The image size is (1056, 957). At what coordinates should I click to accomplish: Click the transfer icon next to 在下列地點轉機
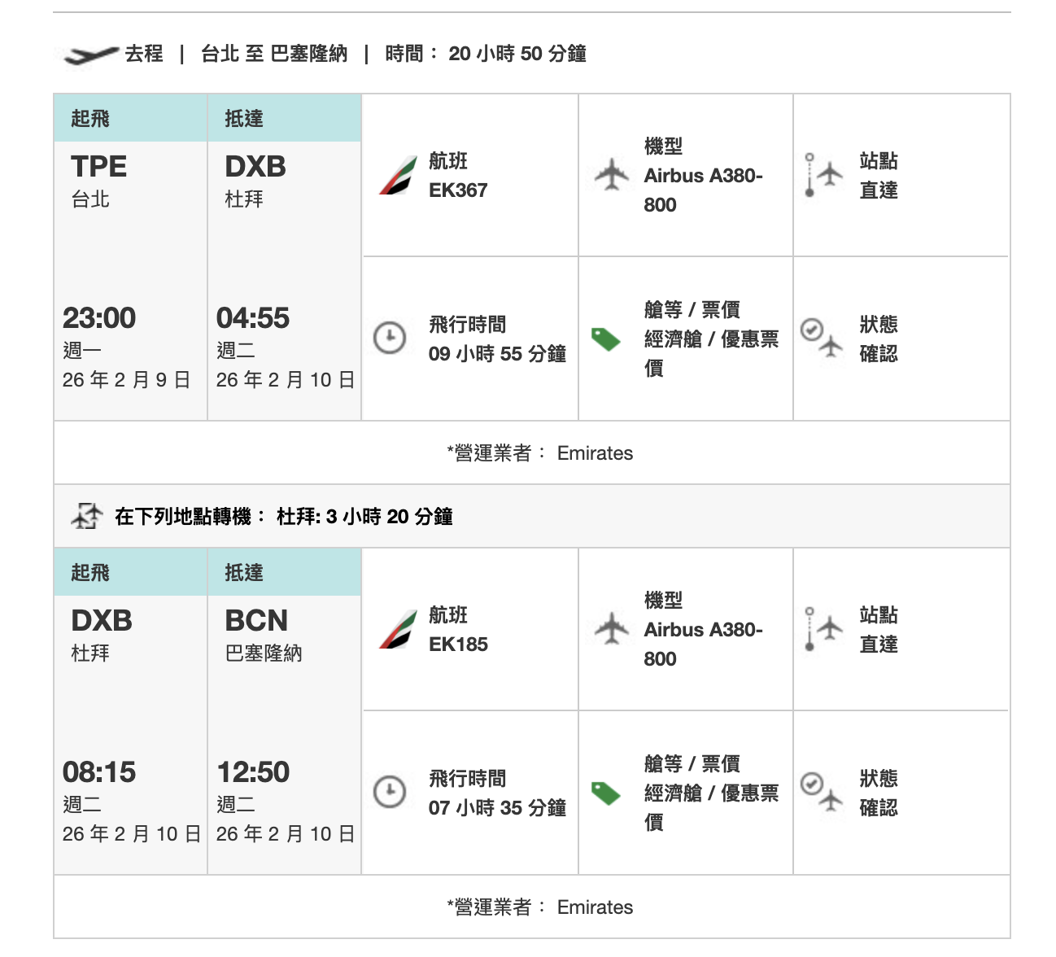[x=87, y=516]
